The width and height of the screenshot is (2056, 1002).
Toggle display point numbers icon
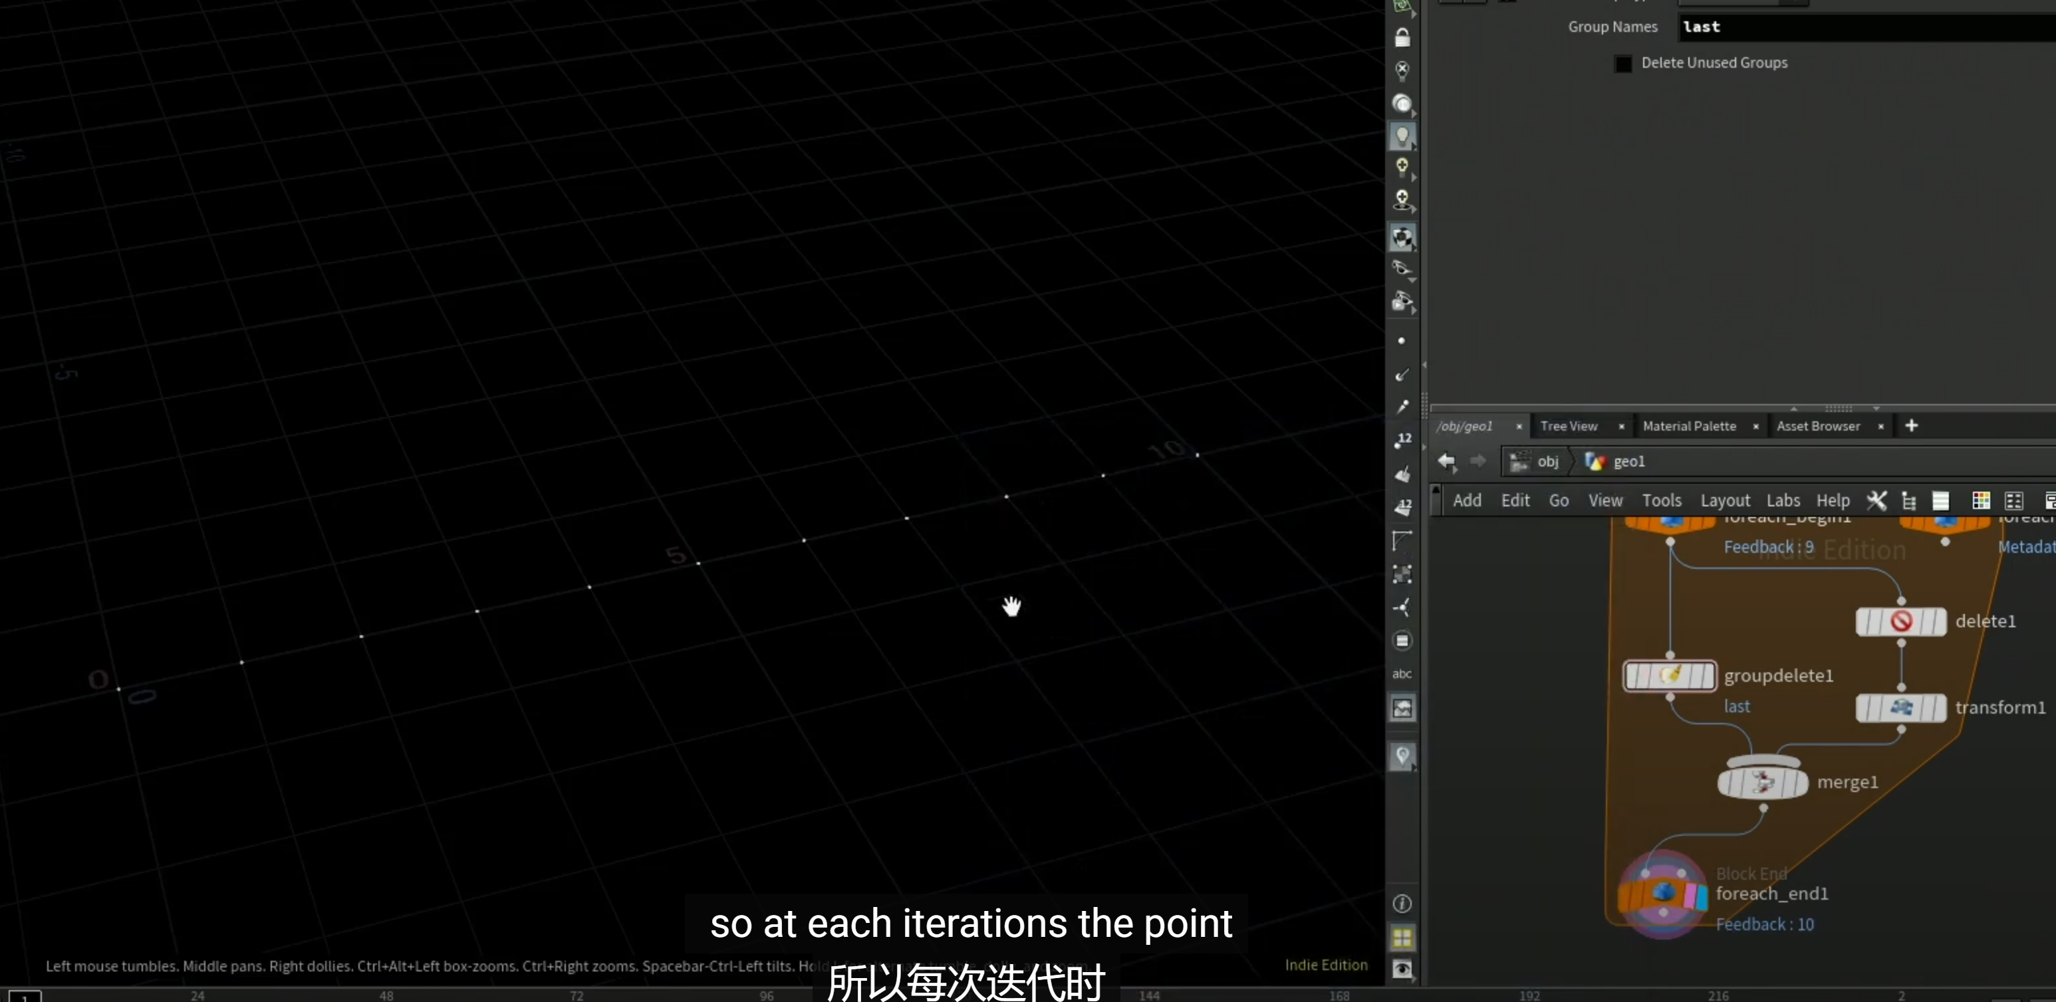click(x=1402, y=441)
